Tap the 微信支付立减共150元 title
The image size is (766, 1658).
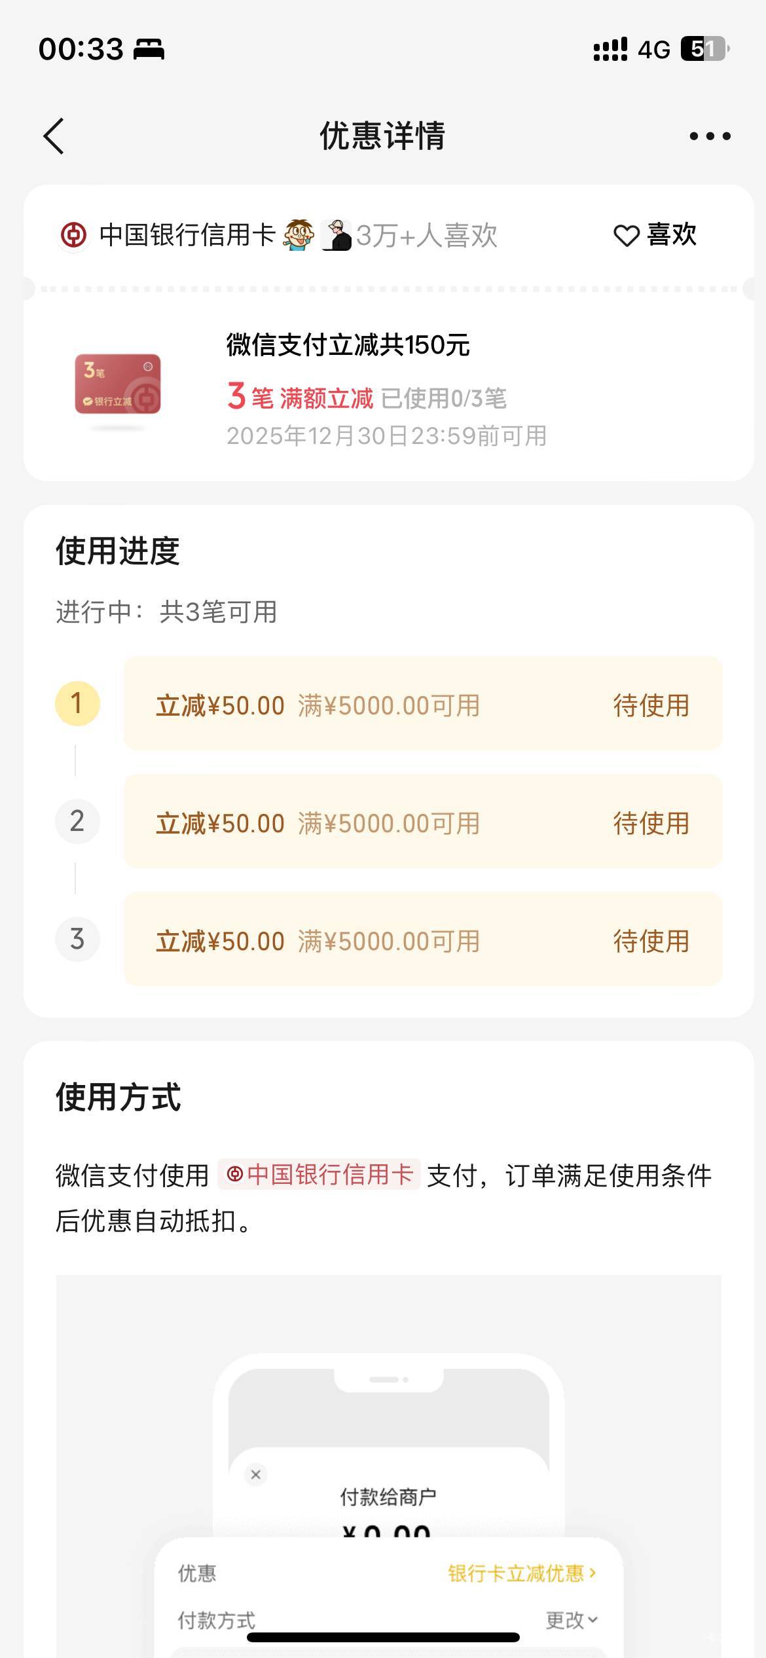pyautogui.click(x=348, y=345)
